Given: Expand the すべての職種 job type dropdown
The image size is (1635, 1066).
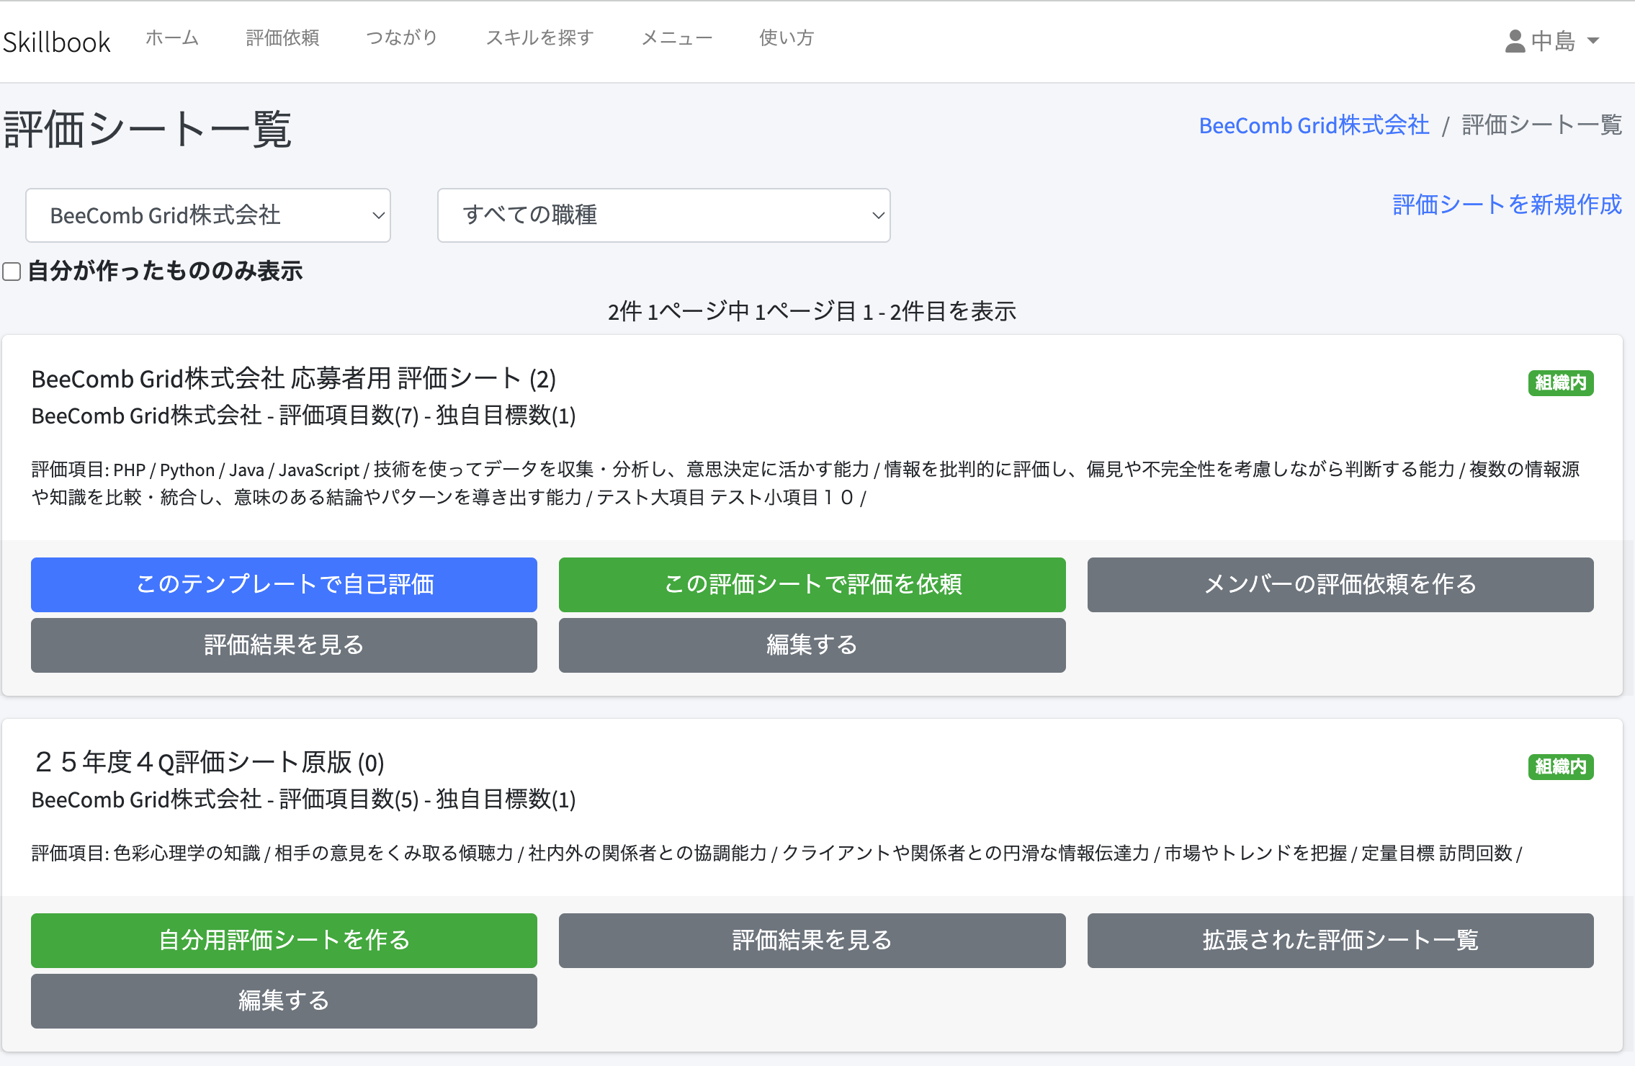Looking at the screenshot, I should tap(664, 215).
